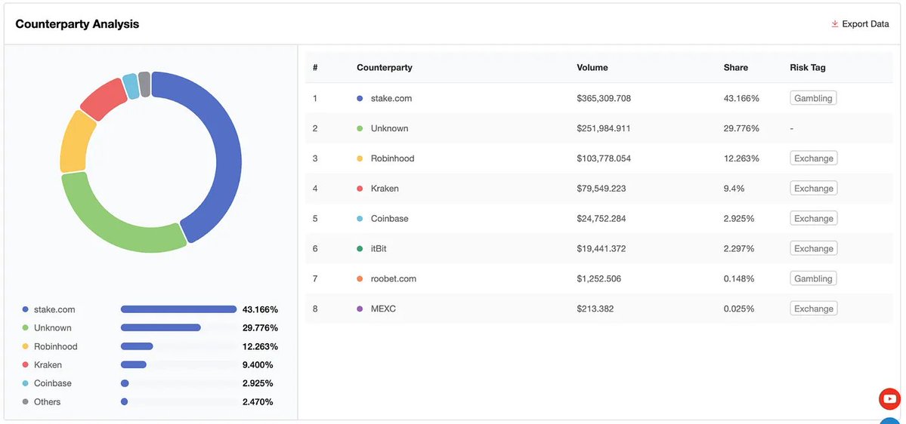The image size is (906, 424).
Task: Click the Gambling tag in roobet.com row
Action: pos(813,278)
